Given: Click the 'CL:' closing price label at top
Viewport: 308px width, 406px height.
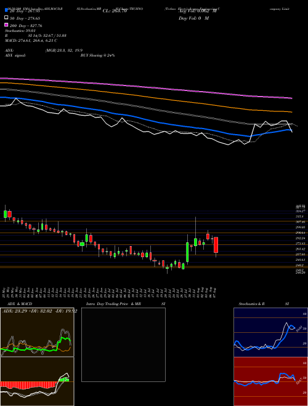Looking at the screenshot, I should click(x=115, y=11).
